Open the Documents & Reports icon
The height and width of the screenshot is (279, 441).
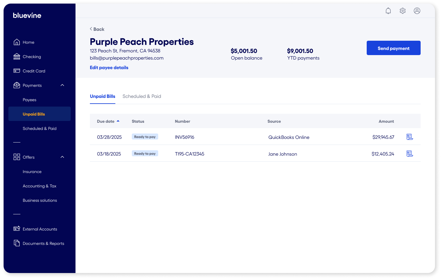click(17, 243)
